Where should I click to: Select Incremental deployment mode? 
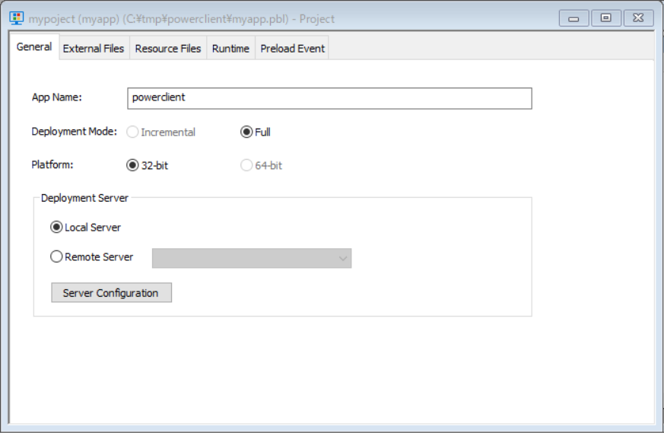click(133, 132)
